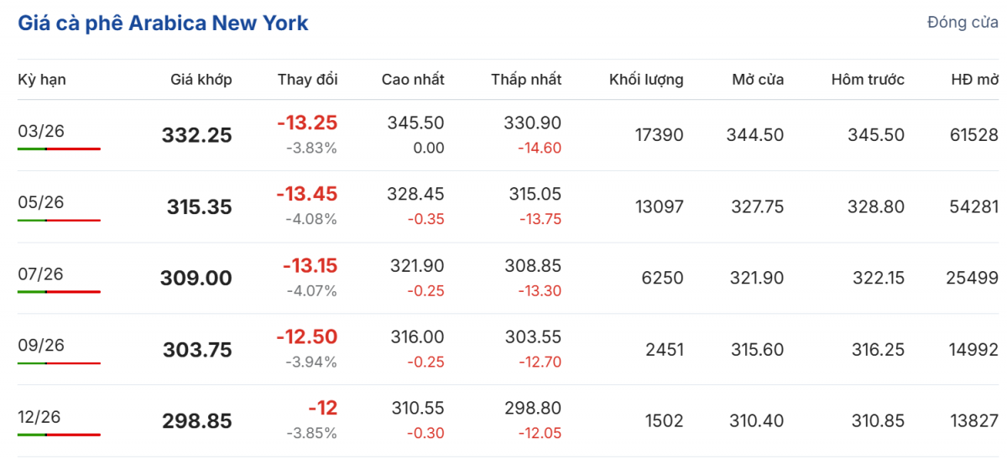Click the Thấp nhất column header
1007x459 pixels.
(526, 80)
